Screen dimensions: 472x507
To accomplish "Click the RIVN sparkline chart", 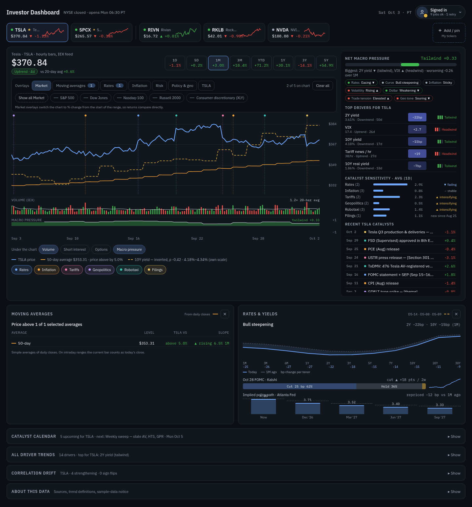I will 186,32.
